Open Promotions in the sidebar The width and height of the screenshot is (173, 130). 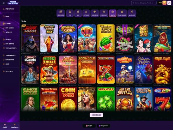click(x=10, y=9)
